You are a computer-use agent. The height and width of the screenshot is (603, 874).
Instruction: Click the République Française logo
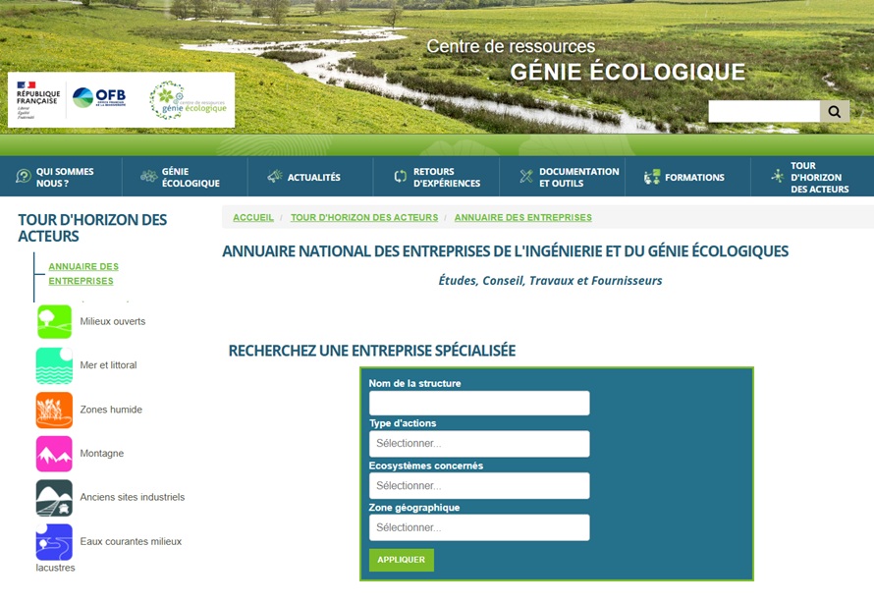coord(38,99)
